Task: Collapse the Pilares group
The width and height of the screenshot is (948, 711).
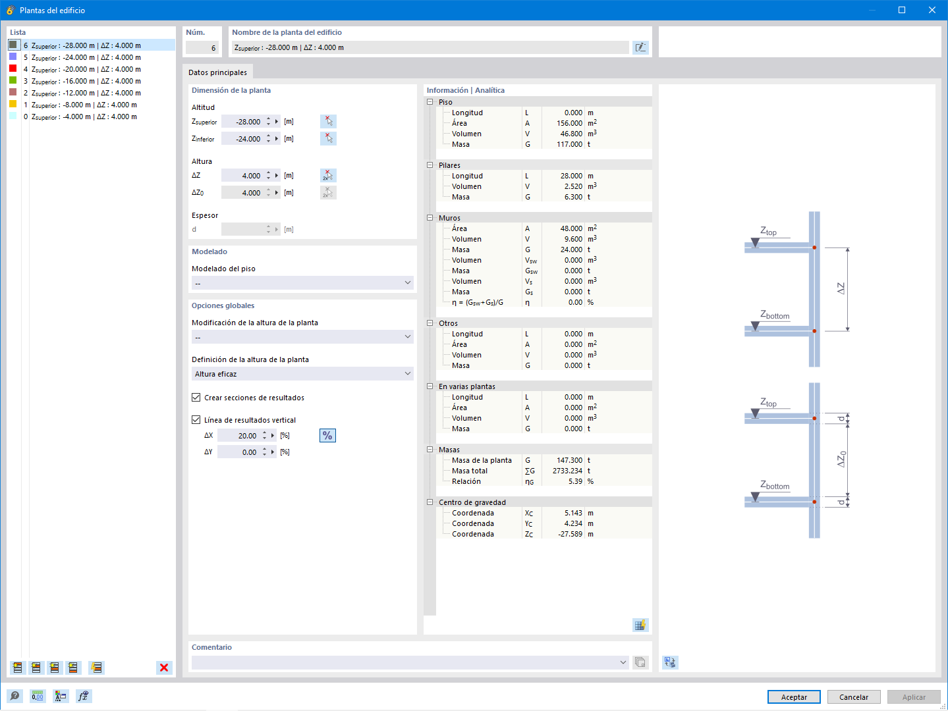Action: (x=430, y=165)
